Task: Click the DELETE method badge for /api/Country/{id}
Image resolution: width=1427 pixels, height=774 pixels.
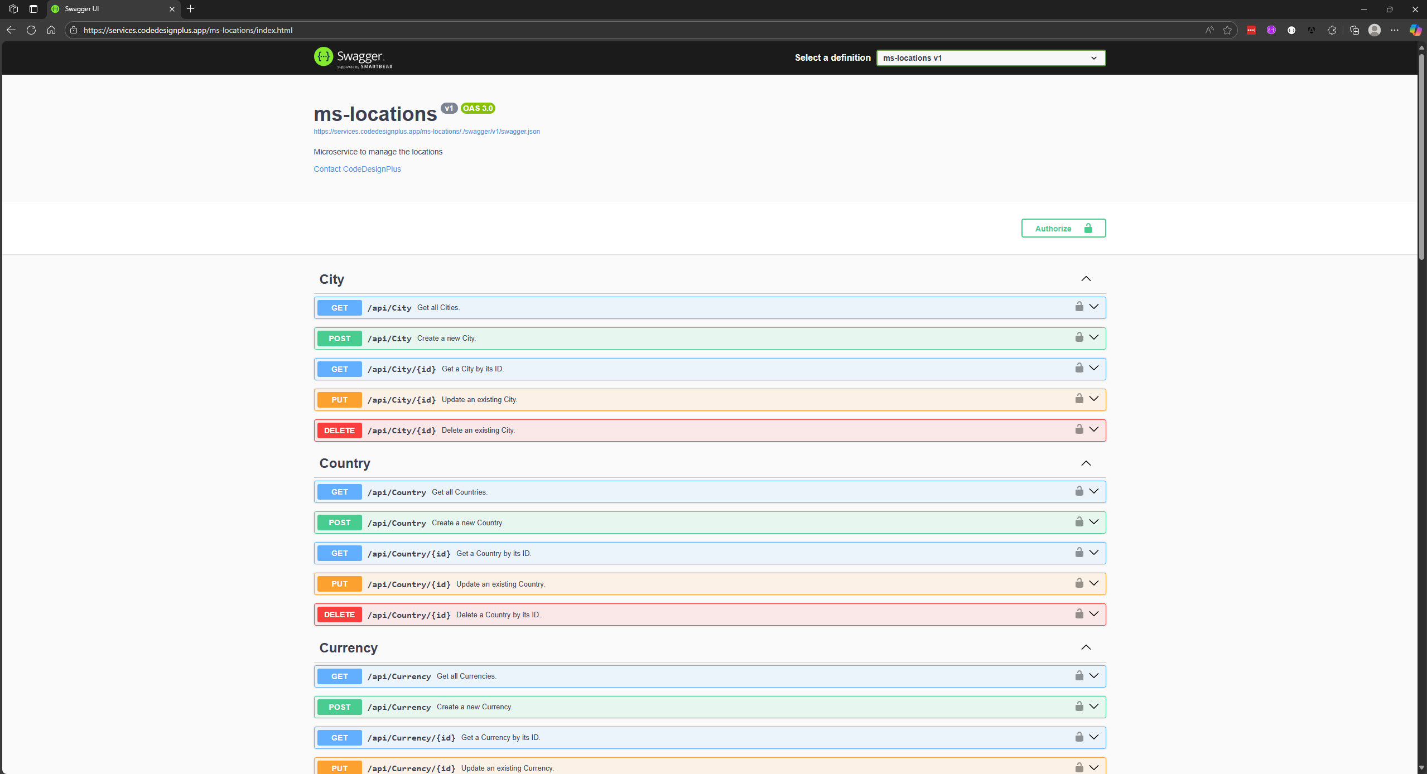Action: point(339,615)
